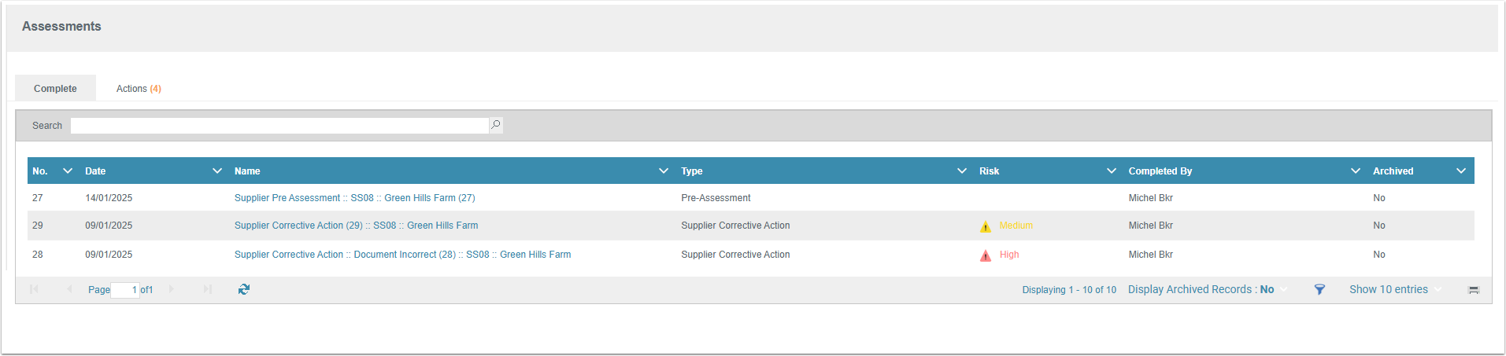Click the refresh grid icon
The height and width of the screenshot is (356, 1506).
tap(244, 289)
